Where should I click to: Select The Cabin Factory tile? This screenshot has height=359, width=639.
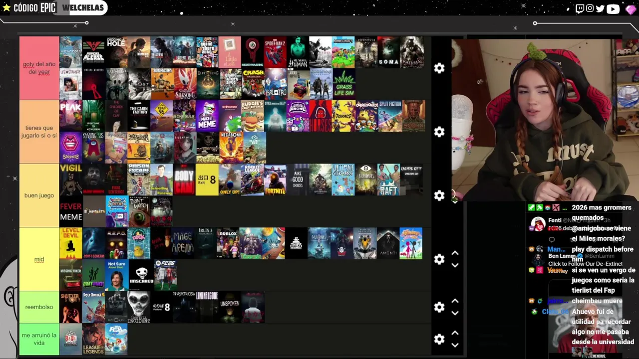click(139, 116)
